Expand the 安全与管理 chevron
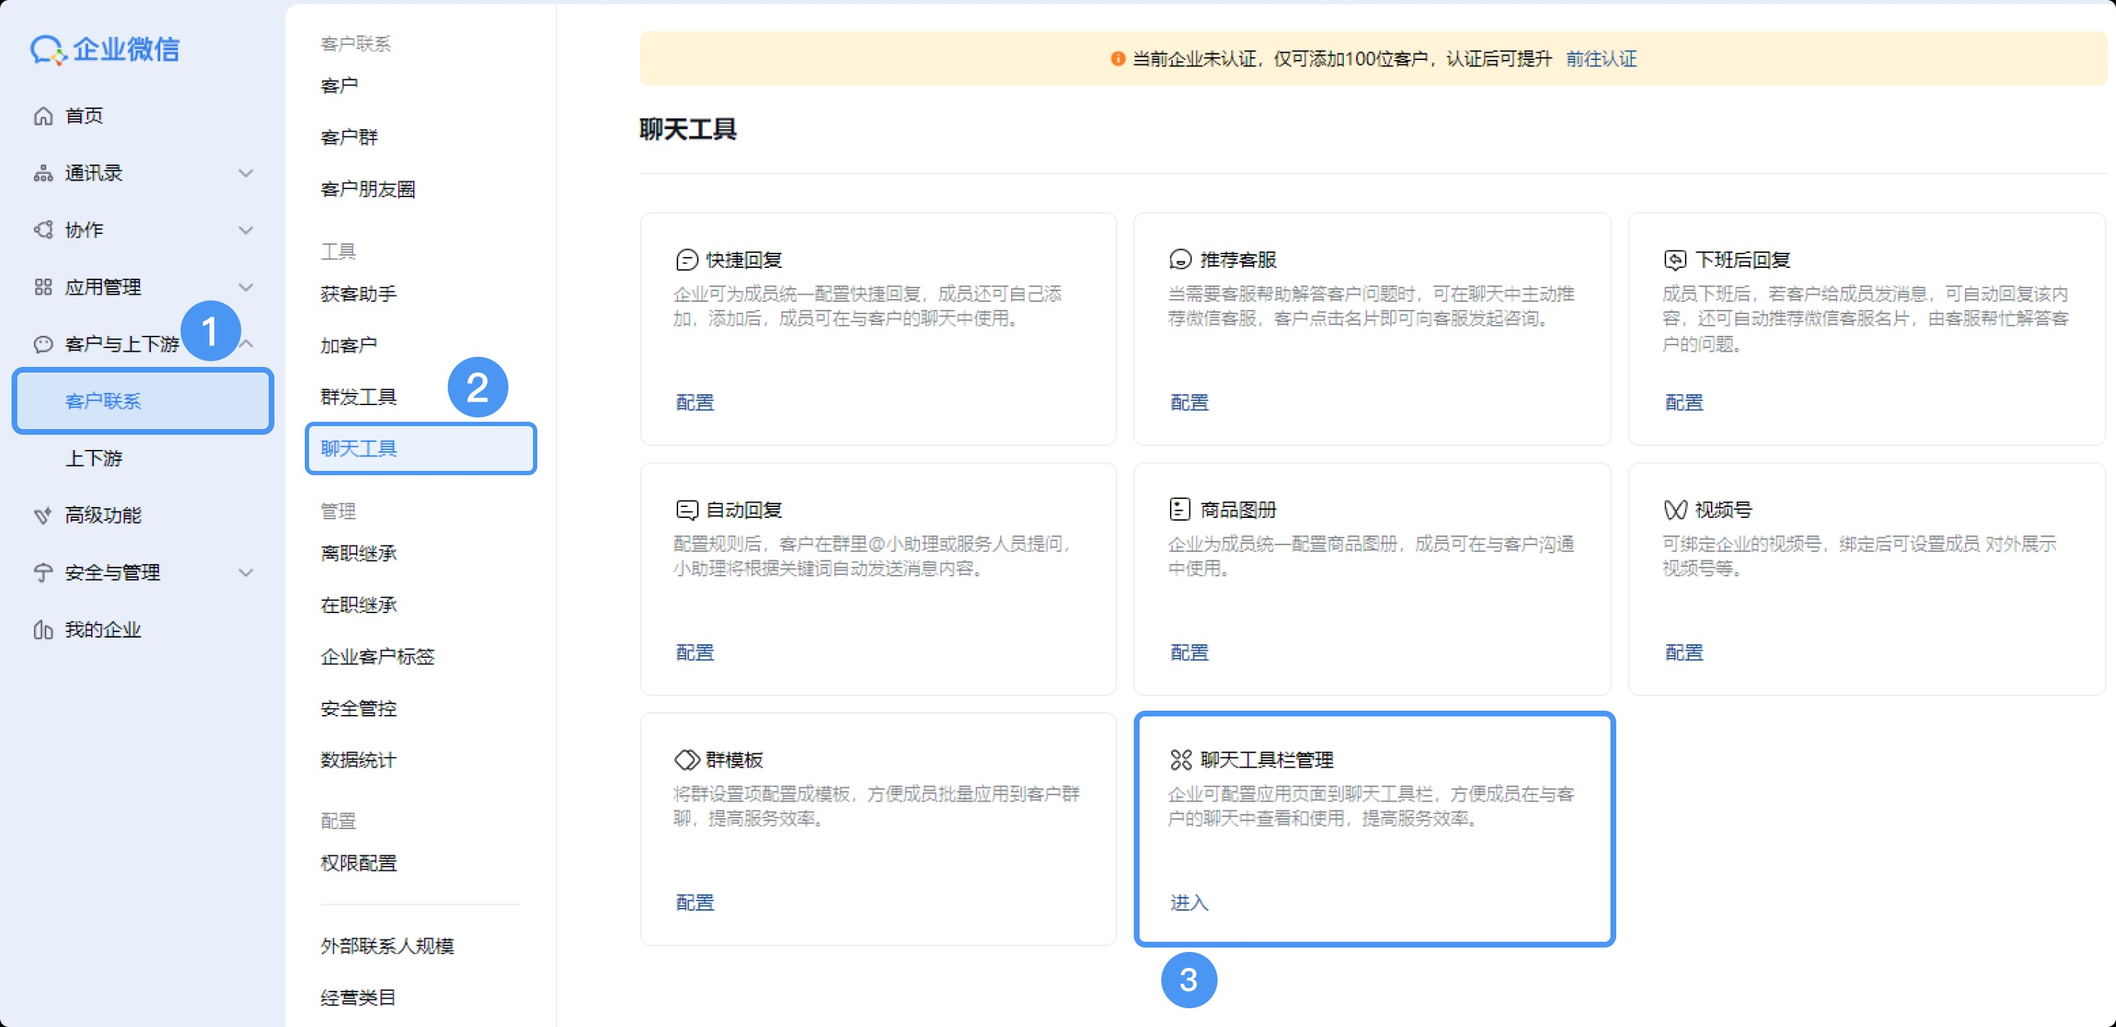Image resolution: width=2116 pixels, height=1027 pixels. point(246,573)
